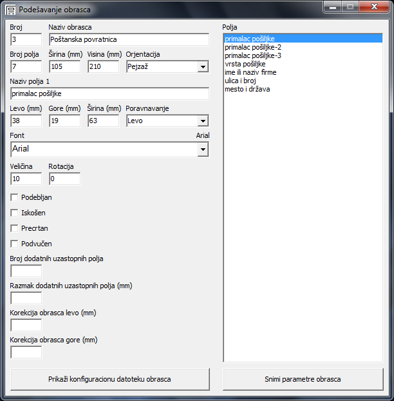Pick 'mesto i država' list item
This screenshot has width=394, height=401.
click(x=247, y=89)
